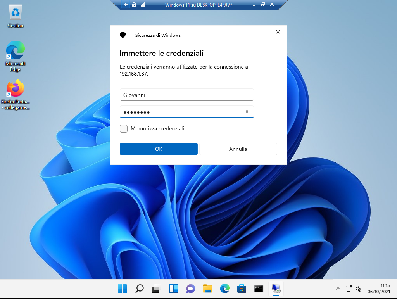Launch the Command Prompt from the taskbar
This screenshot has width=397, height=299.
click(x=259, y=289)
